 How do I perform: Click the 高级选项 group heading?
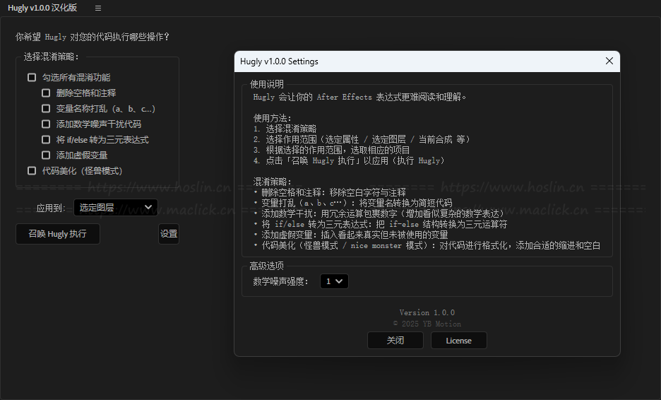pos(267,266)
